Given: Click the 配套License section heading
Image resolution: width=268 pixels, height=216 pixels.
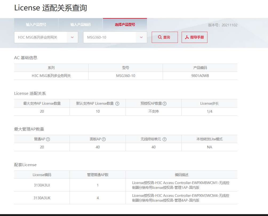Looking at the screenshot, I should coord(25,165).
